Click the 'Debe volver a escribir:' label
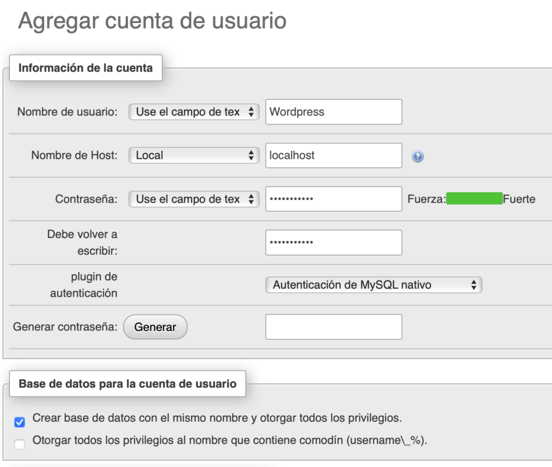 point(82,242)
